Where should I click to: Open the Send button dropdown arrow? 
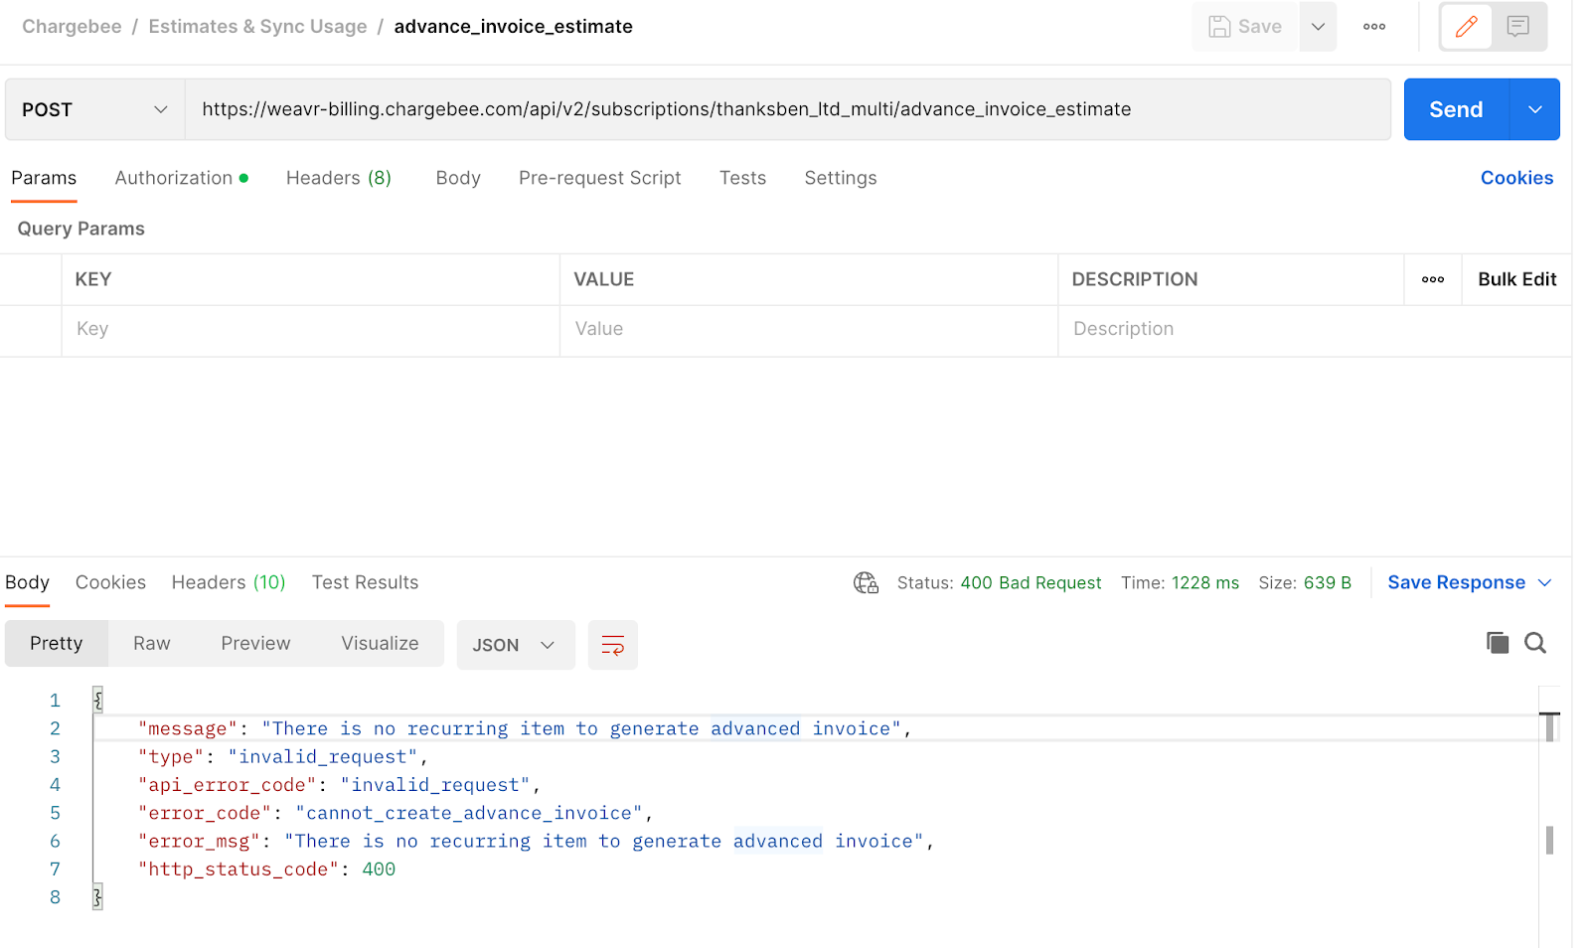tap(1534, 109)
